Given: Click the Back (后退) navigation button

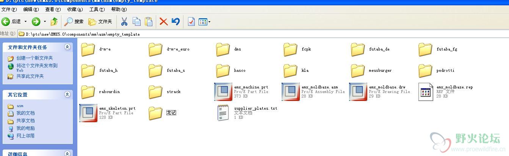Looking at the screenshot, I should pyautogui.click(x=11, y=22).
